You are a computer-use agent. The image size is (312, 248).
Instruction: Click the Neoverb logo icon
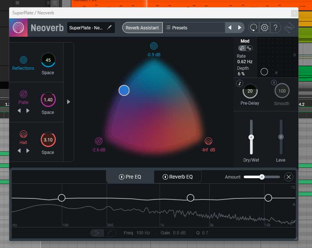18,28
